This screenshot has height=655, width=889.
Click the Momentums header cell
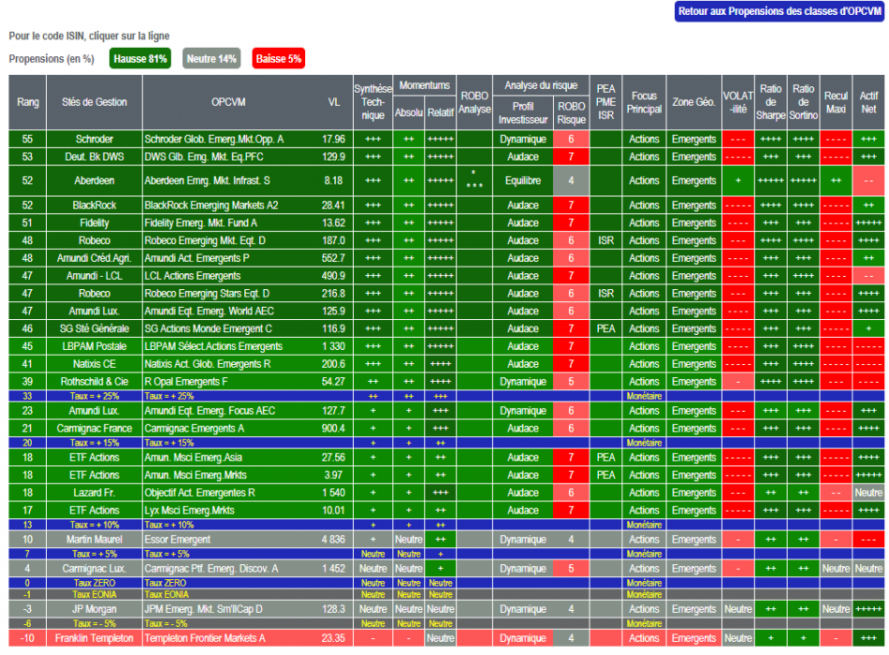(425, 86)
